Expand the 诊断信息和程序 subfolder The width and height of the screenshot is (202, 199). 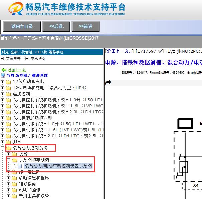[x=8, y=178]
